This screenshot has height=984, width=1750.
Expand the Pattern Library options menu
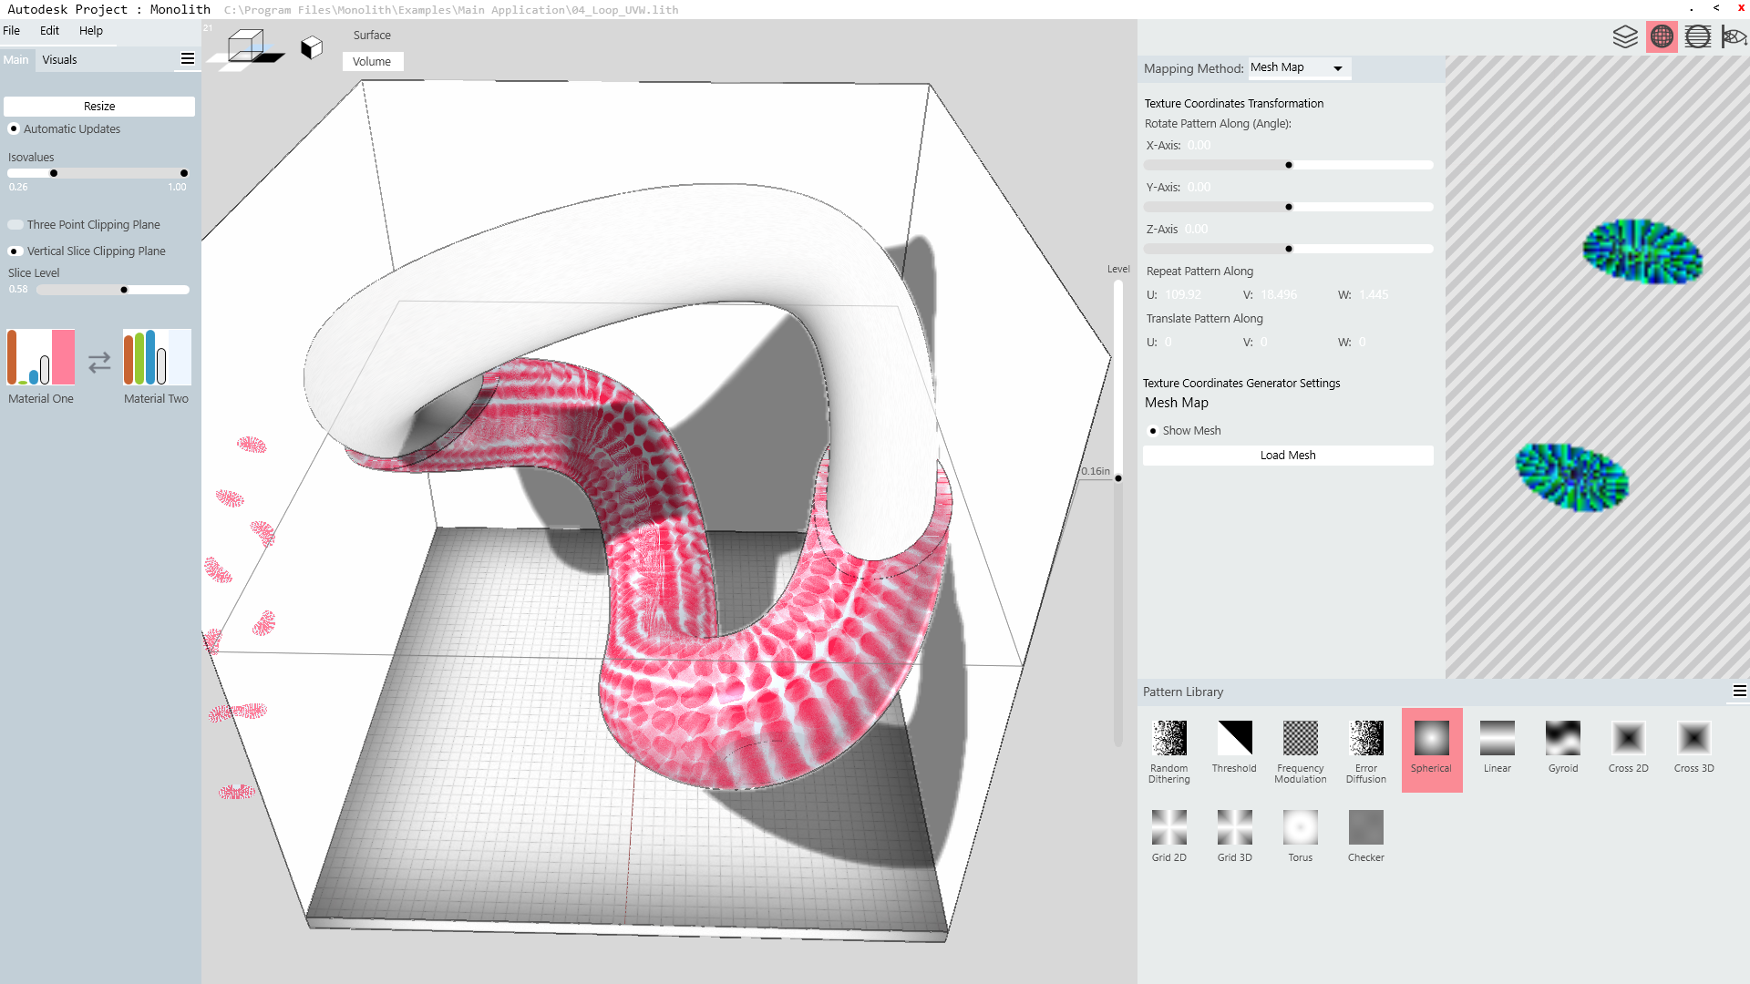point(1739,692)
